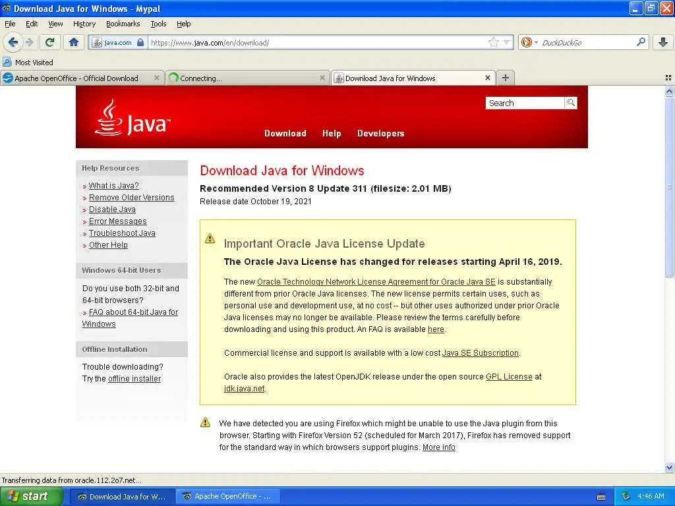Click the More info link about Firefox

click(x=438, y=447)
